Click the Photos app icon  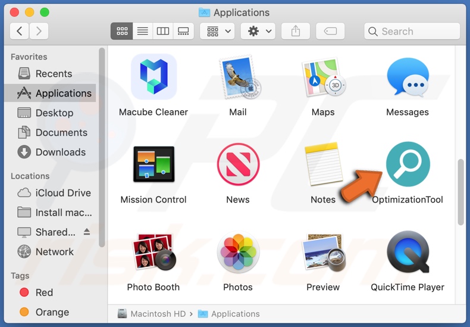239,252
